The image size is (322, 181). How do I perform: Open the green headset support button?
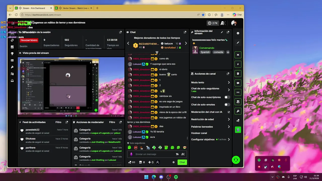[x=236, y=160]
